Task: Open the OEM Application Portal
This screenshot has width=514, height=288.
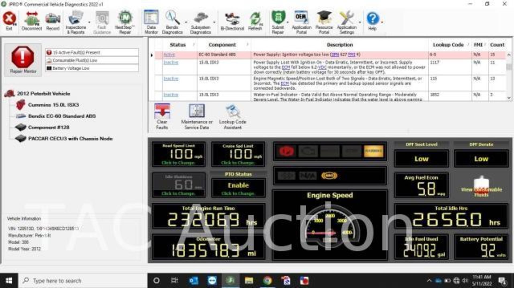Action: 301,22
